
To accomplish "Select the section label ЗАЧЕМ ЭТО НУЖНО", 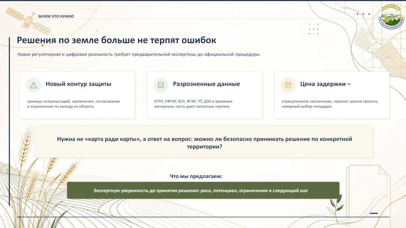I will (56, 16).
